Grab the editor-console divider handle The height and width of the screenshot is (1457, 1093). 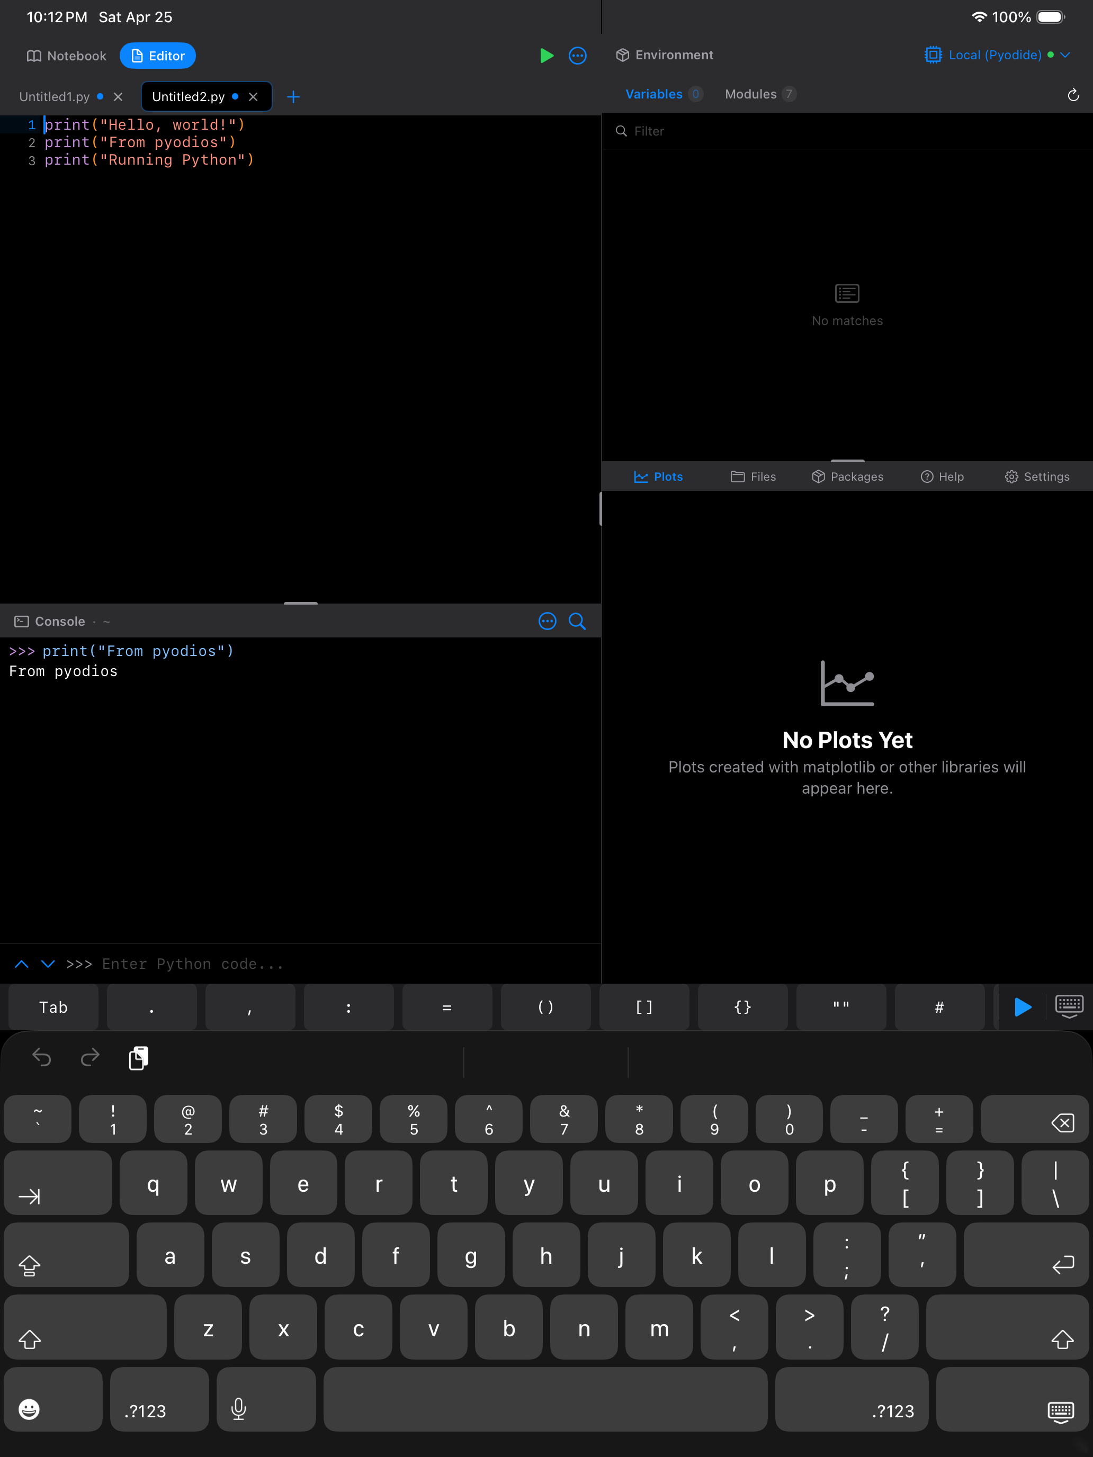click(x=300, y=602)
